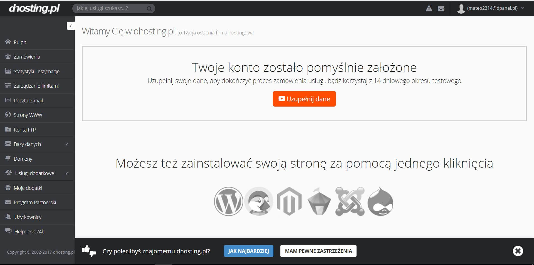
Task: Click the folder icon beside Konta FTP
Action: (x=8, y=129)
